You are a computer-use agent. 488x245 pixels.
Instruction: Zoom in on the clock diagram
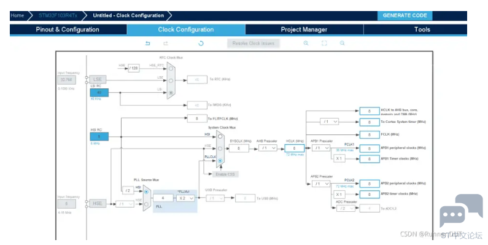point(306,43)
